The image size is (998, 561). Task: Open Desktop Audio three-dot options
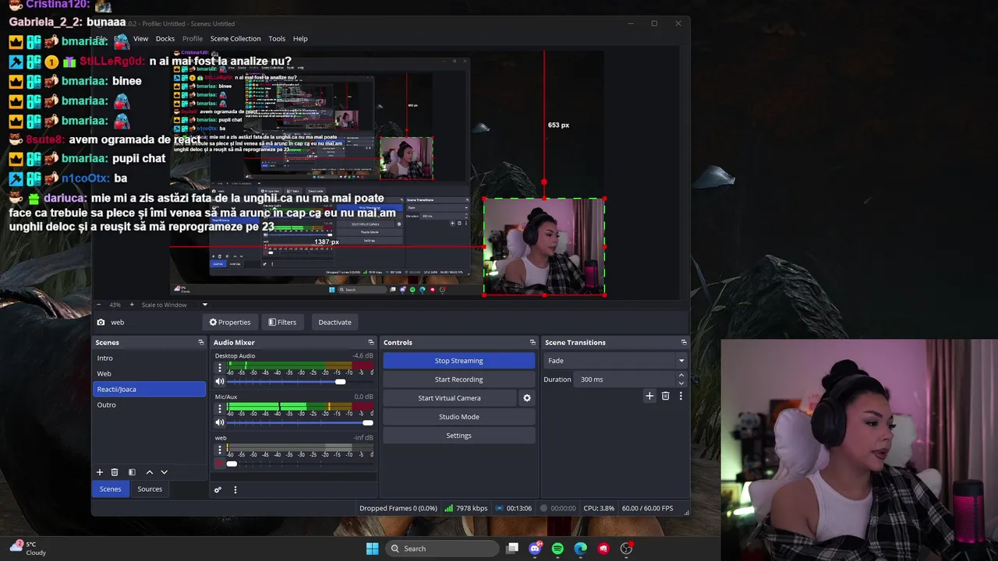pyautogui.click(x=220, y=368)
